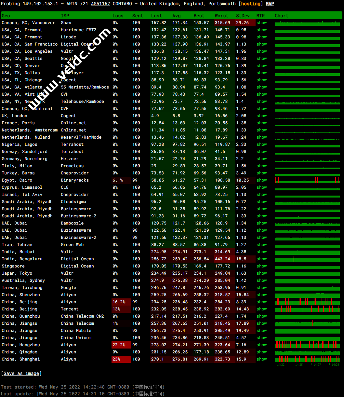Open the AS51167 link
The width and height of the screenshot is (344, 397).
[x=100, y=4]
